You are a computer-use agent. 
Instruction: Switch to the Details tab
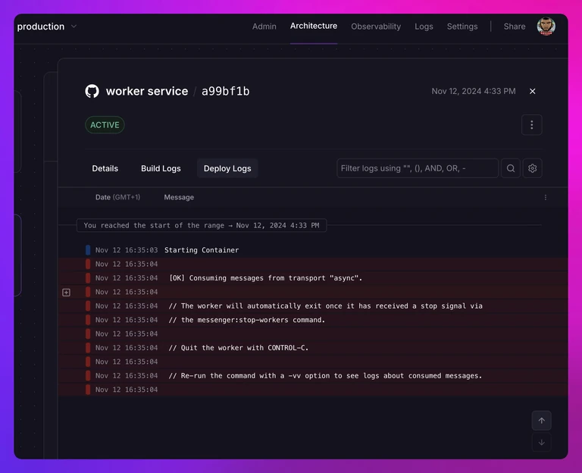coord(105,168)
